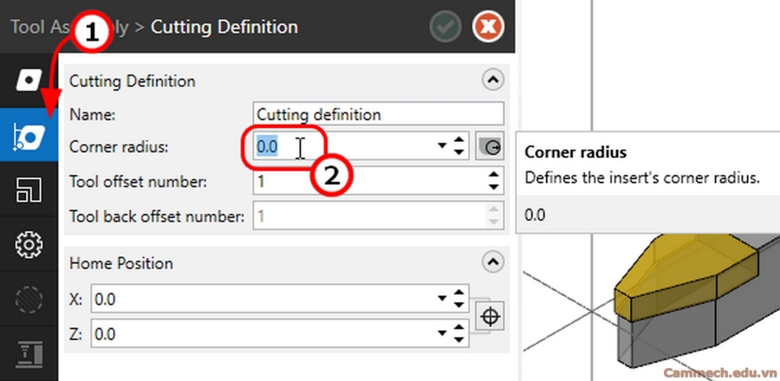Click the corner radius pick icon

pyautogui.click(x=490, y=146)
